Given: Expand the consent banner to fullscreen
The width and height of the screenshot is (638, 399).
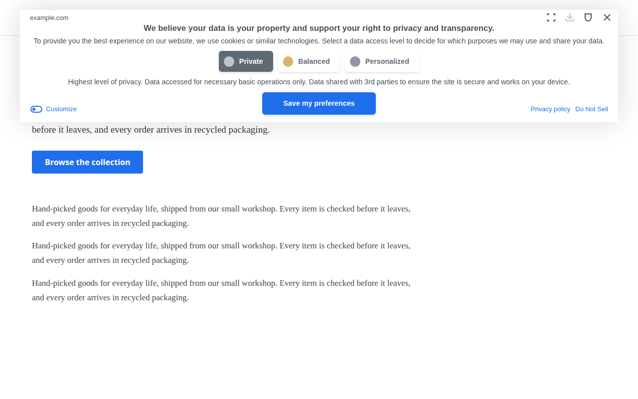Looking at the screenshot, I should tap(551, 17).
